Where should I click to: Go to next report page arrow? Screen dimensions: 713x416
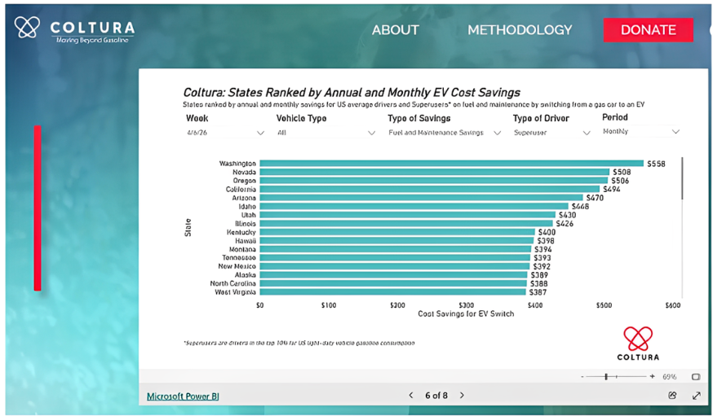tap(462, 395)
